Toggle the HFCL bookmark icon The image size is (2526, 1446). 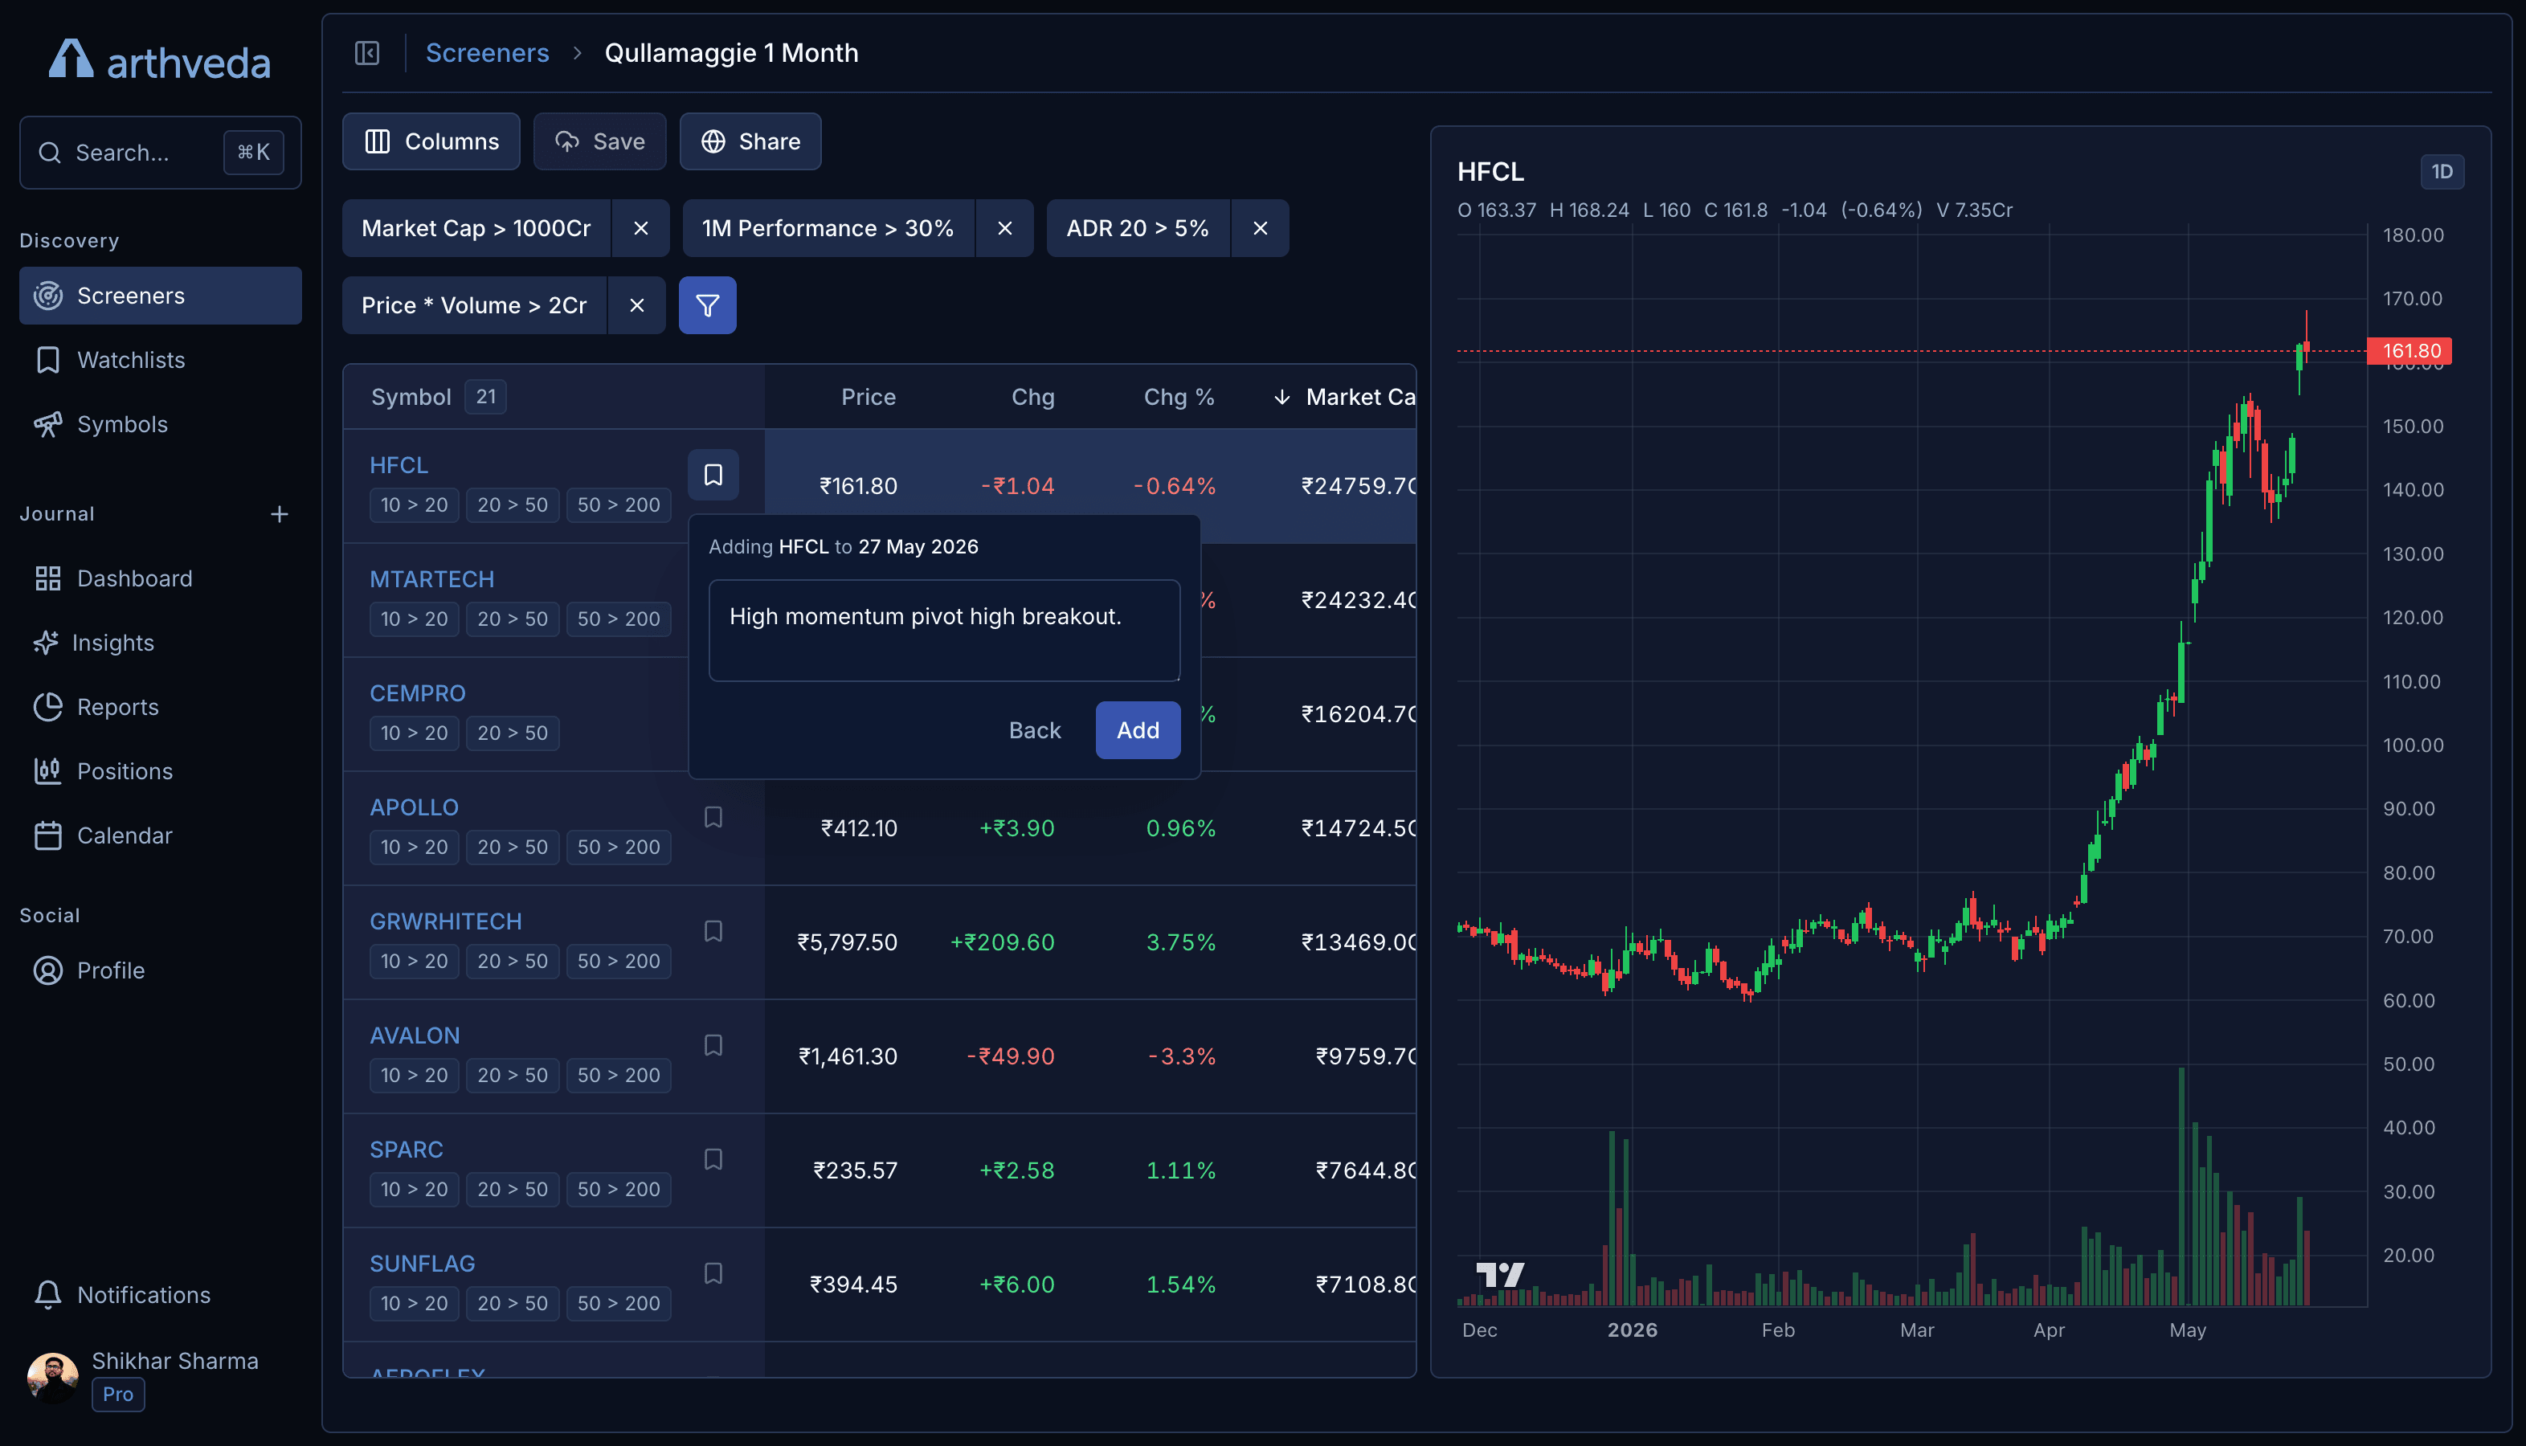[713, 475]
